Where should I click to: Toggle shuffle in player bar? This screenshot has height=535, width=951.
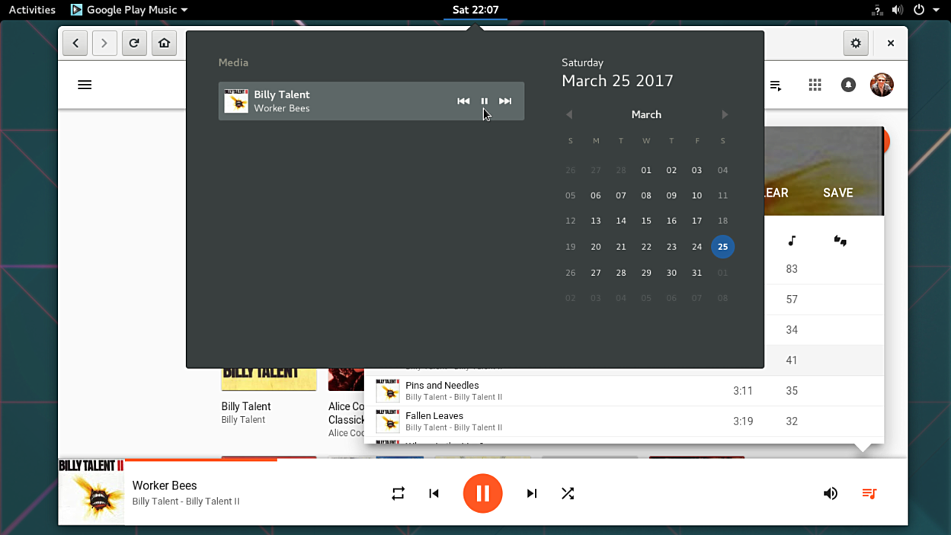tap(568, 494)
